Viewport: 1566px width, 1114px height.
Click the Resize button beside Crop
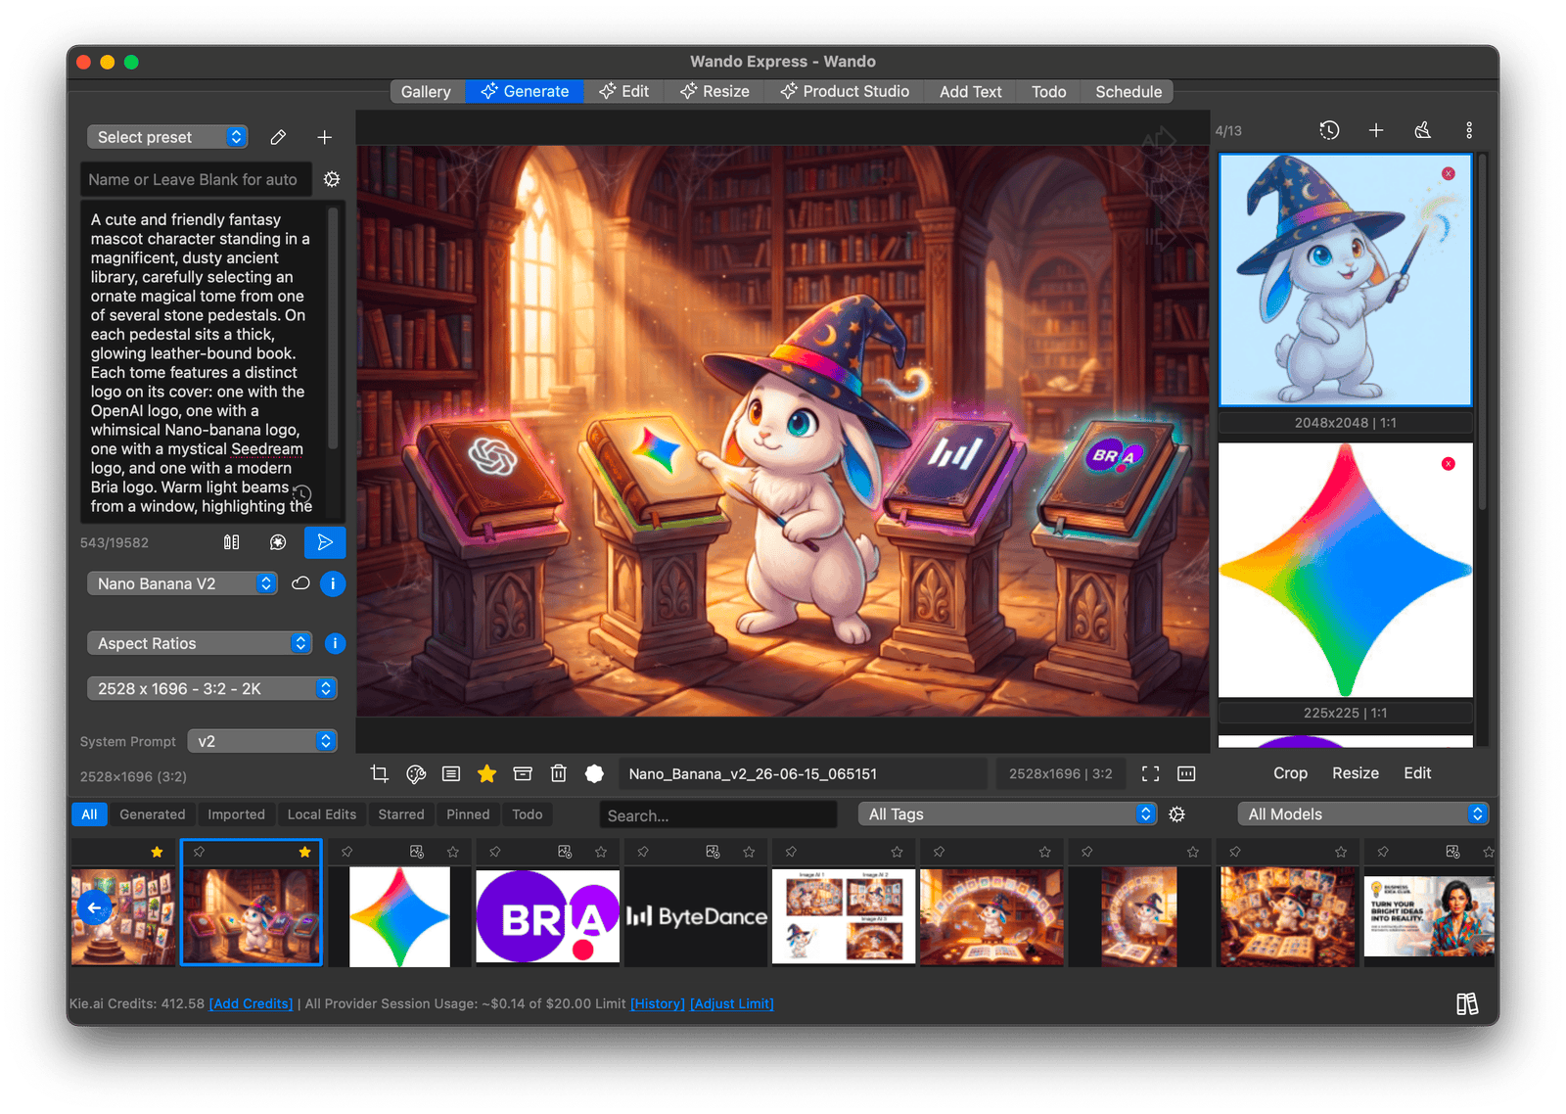(x=1355, y=773)
